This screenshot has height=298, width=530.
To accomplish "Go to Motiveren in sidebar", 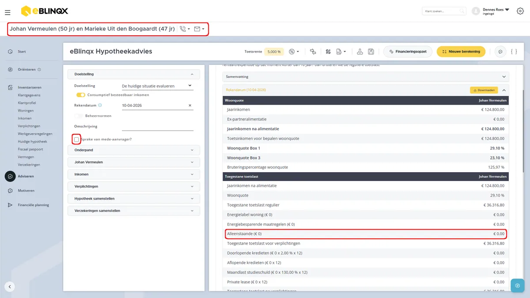I will tap(26, 191).
